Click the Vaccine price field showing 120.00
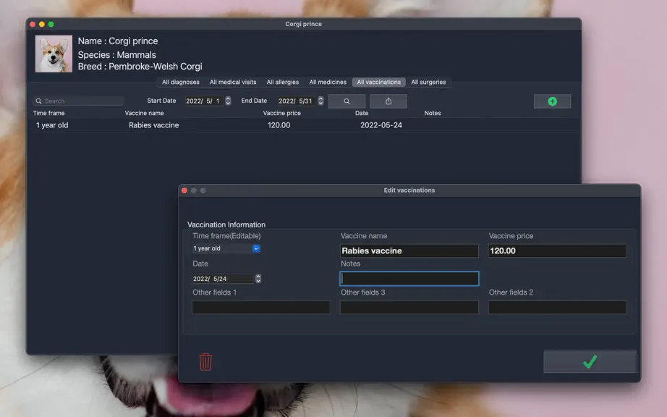This screenshot has height=417, width=667. (557, 250)
